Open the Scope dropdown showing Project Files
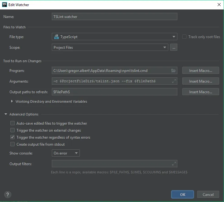The height and width of the screenshot is (202, 224). tap(110, 48)
